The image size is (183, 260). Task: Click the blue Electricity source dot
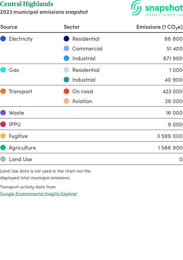pos(3,39)
